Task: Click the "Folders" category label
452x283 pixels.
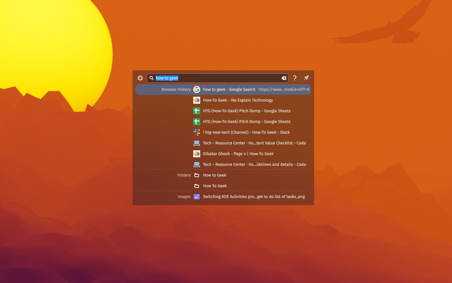Action: 184,175
